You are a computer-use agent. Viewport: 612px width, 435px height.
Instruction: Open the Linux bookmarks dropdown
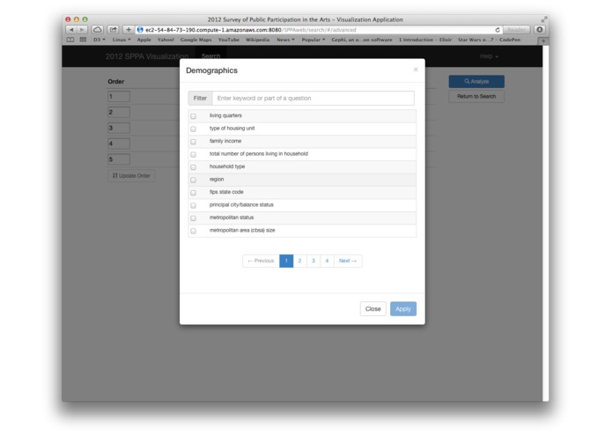[x=122, y=40]
